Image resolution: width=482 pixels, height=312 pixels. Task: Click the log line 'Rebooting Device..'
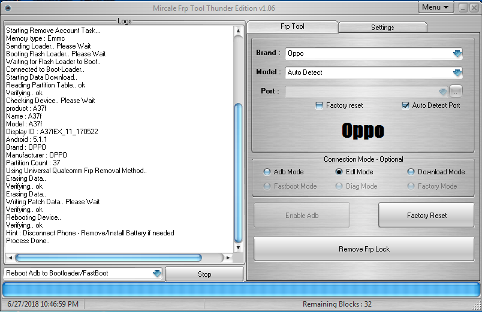[34, 217]
